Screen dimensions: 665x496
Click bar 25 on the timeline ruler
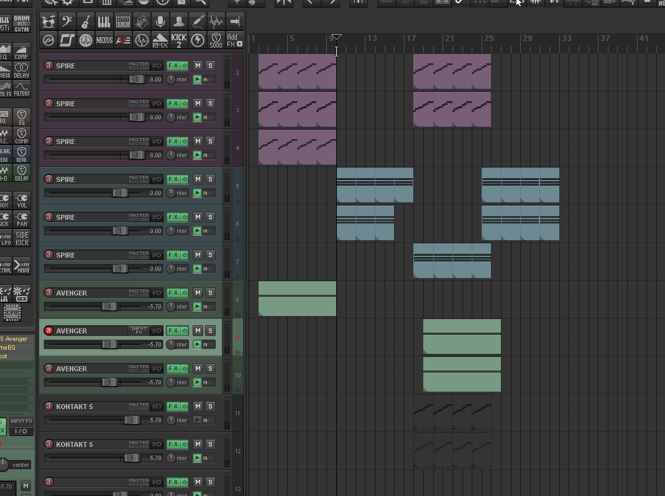(x=488, y=38)
